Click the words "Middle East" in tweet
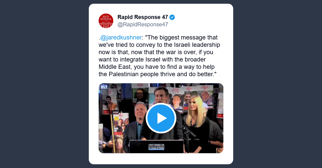This screenshot has height=168, width=322. [x=115, y=67]
